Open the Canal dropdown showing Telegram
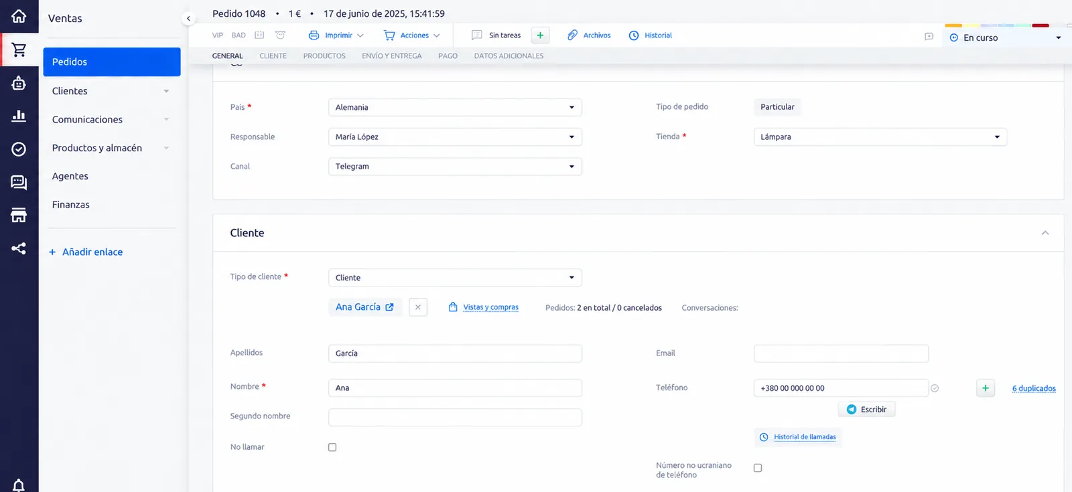This screenshot has width=1072, height=492. tap(455, 167)
